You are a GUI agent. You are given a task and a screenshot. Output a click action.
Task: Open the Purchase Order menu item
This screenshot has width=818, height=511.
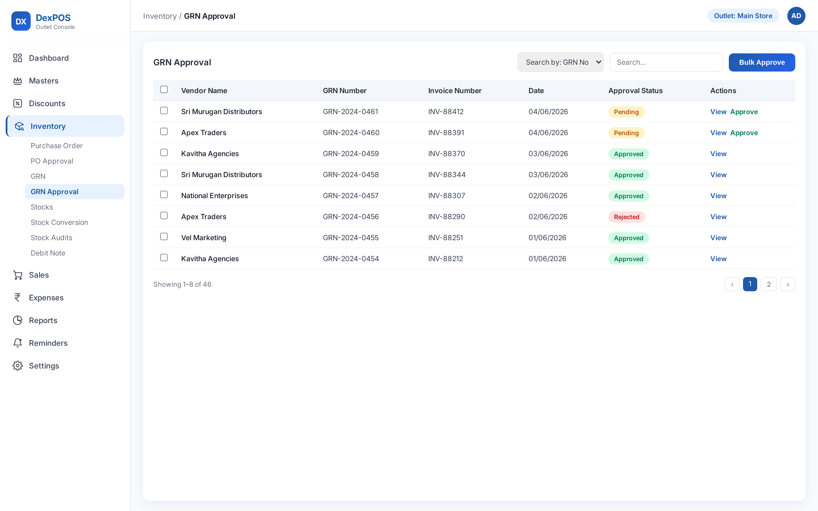(x=57, y=146)
